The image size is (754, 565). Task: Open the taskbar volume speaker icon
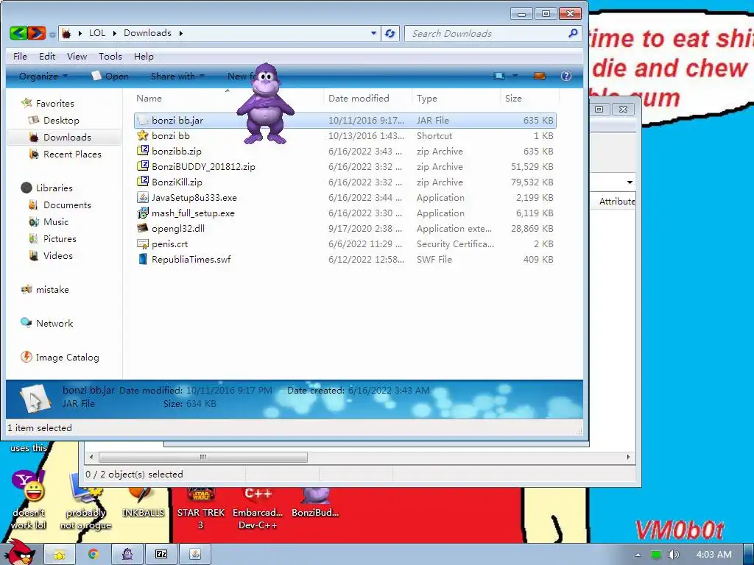coord(673,555)
